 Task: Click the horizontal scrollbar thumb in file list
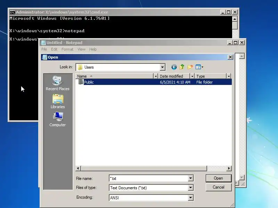(x=144, y=168)
